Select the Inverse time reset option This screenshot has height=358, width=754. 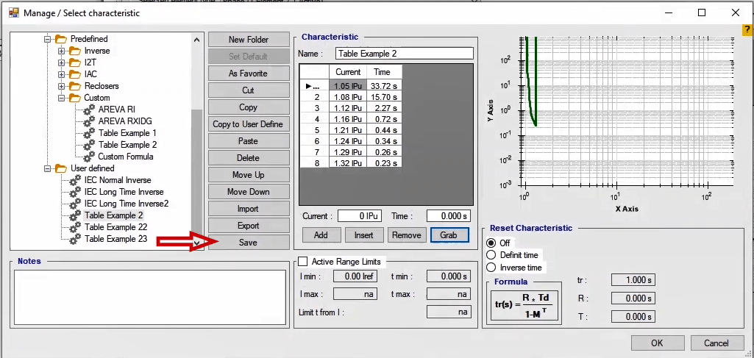click(x=491, y=268)
